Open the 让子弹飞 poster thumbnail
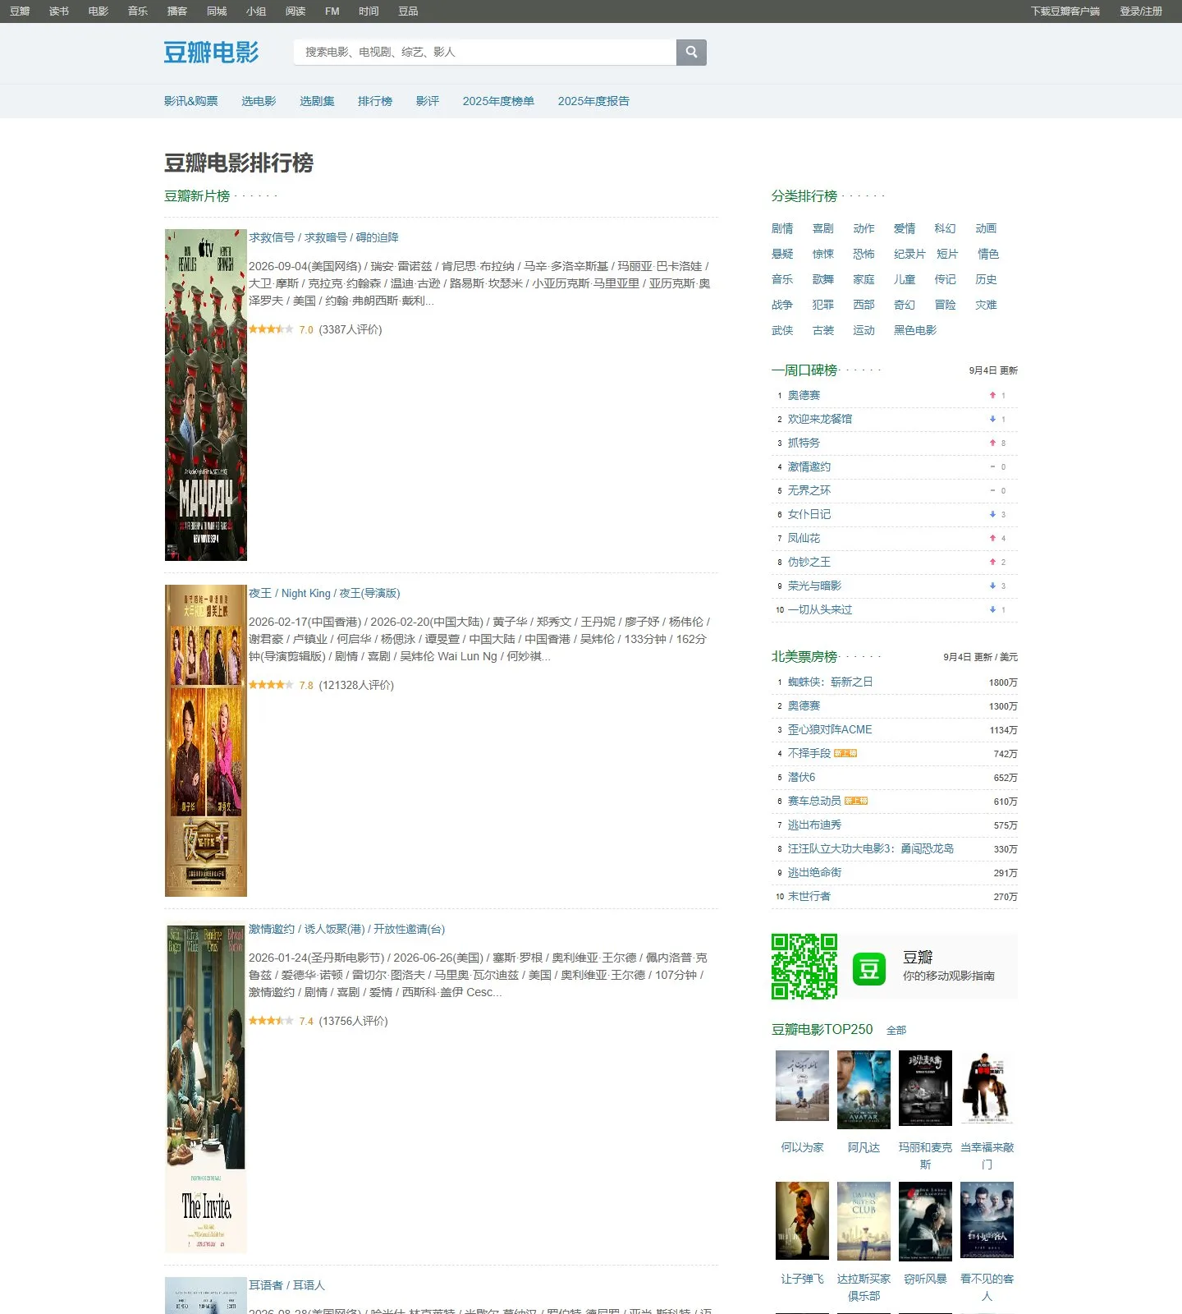 pyautogui.click(x=802, y=1220)
